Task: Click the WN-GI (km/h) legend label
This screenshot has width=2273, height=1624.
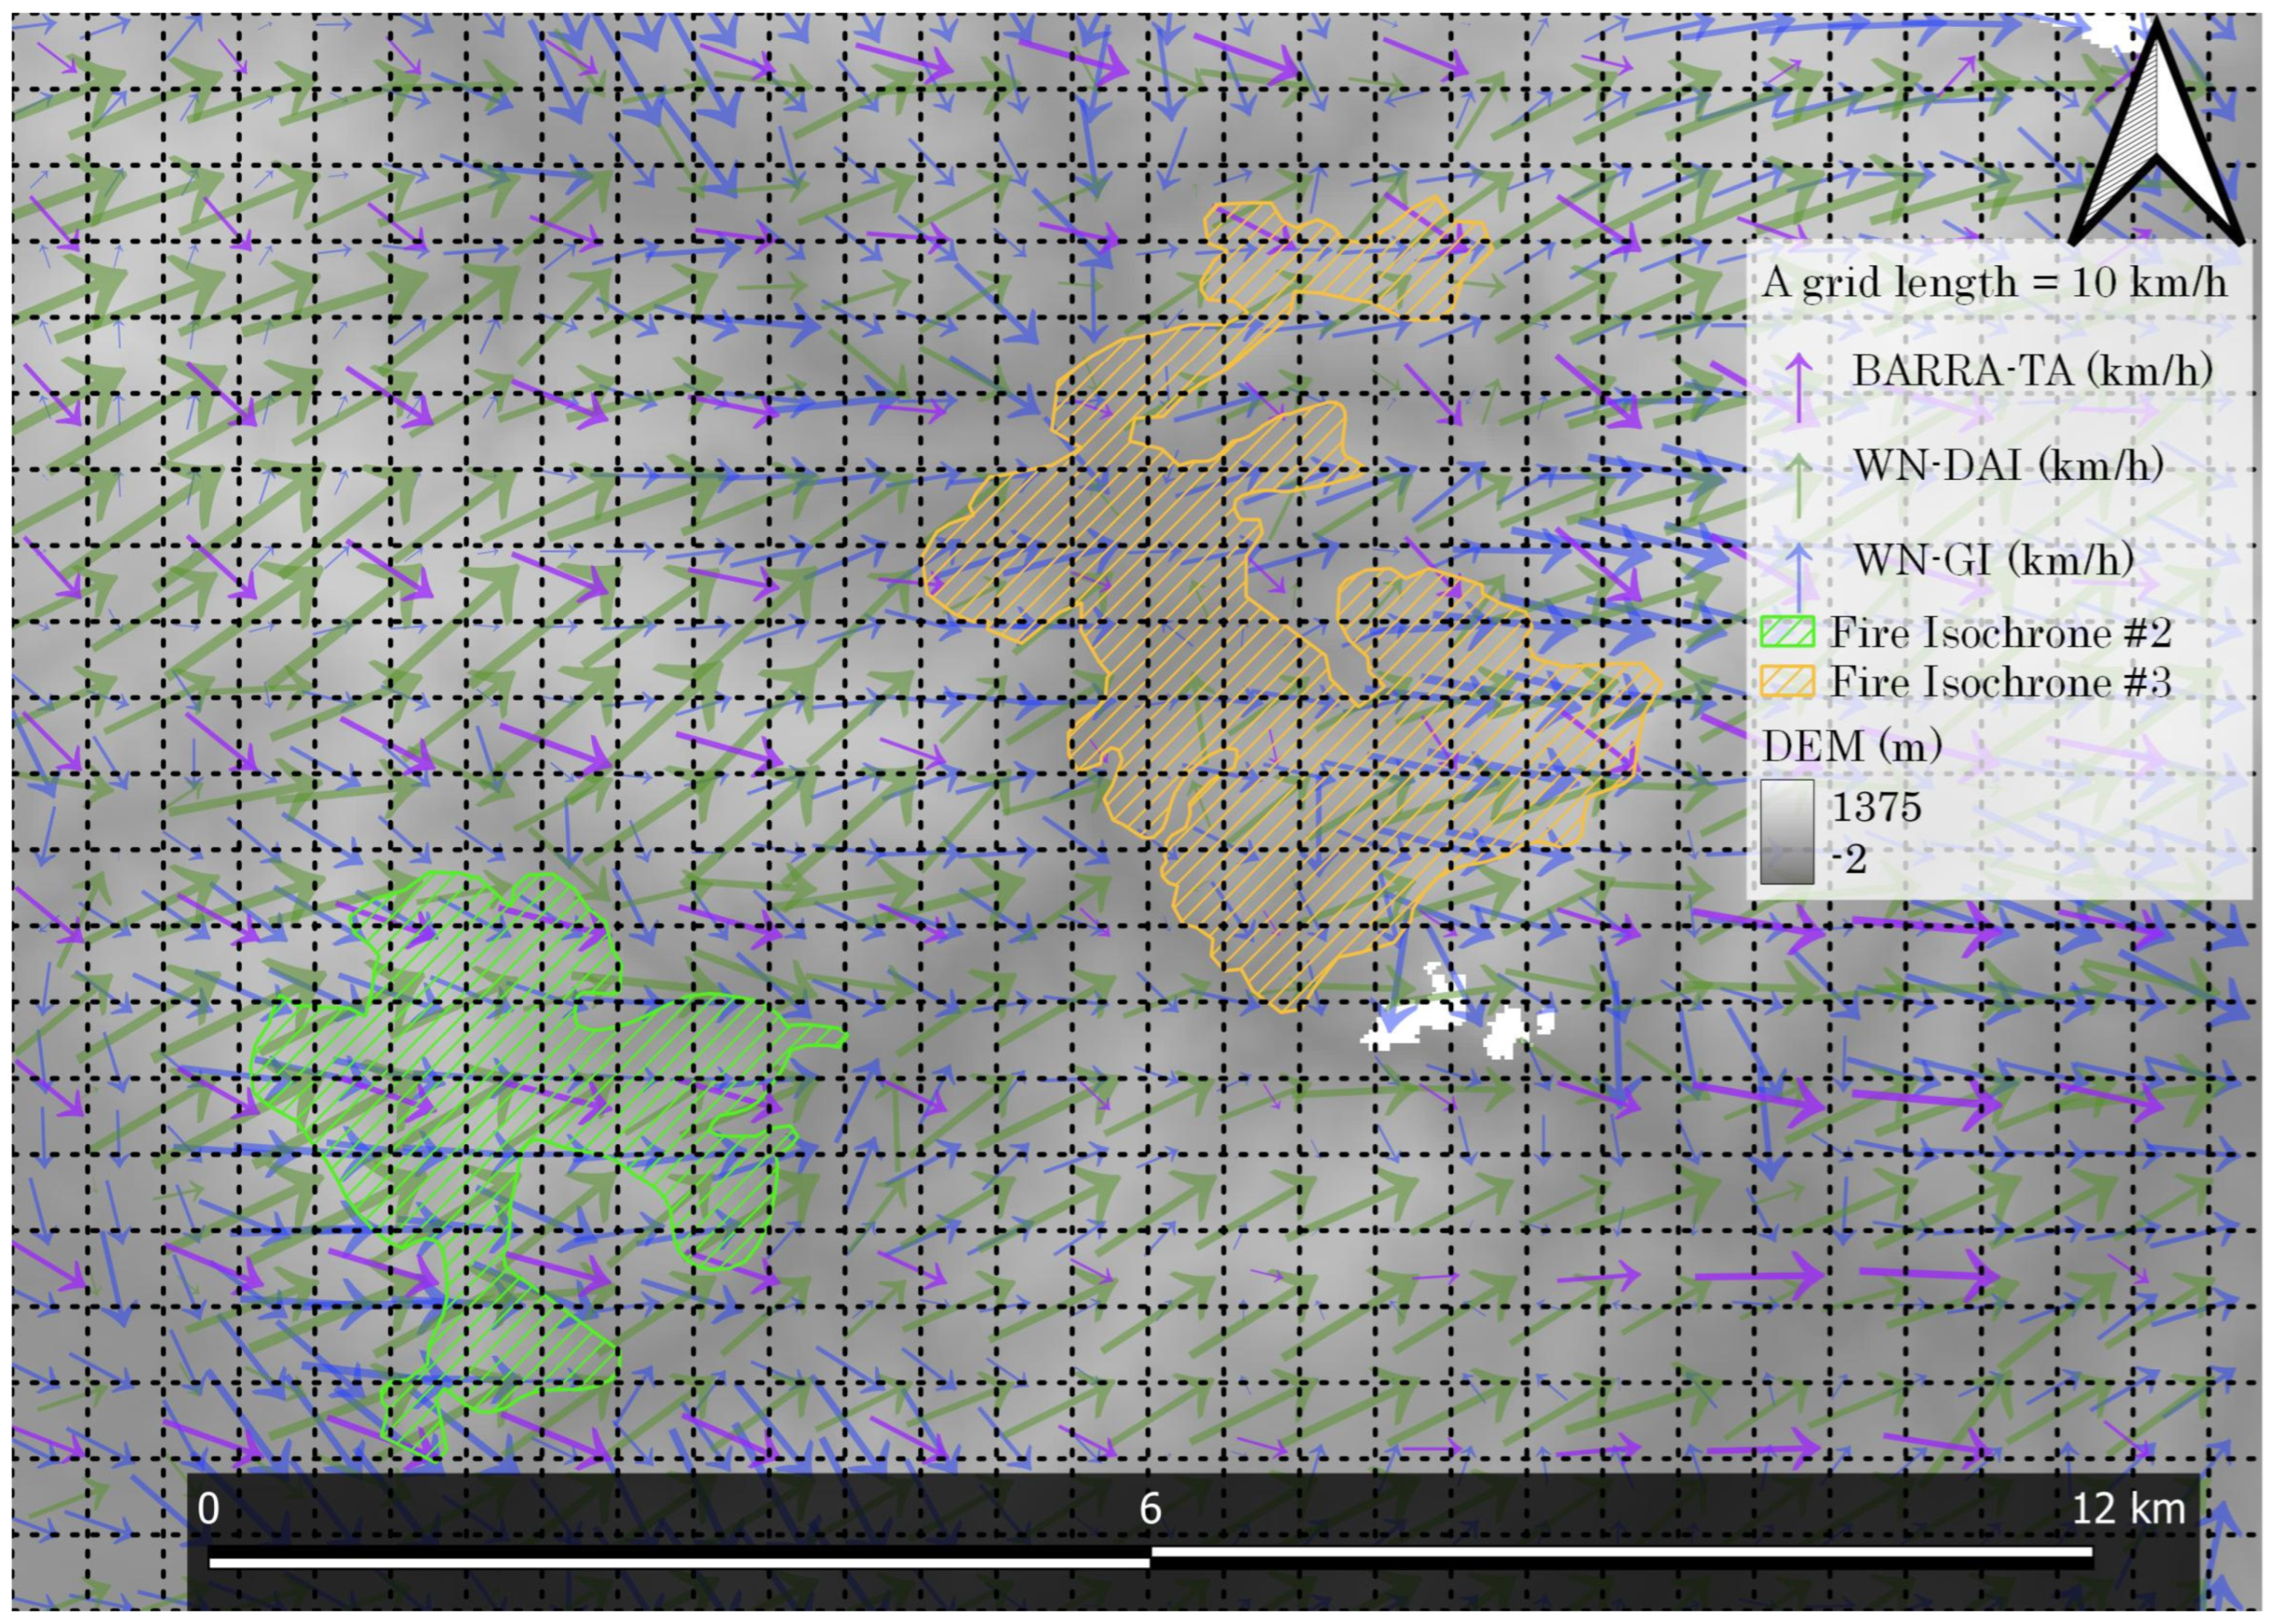Action: (x=1993, y=559)
